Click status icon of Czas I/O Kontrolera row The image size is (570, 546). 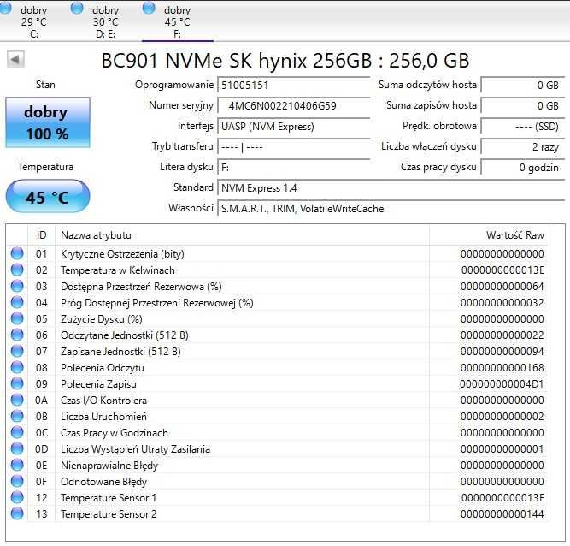click(x=17, y=400)
